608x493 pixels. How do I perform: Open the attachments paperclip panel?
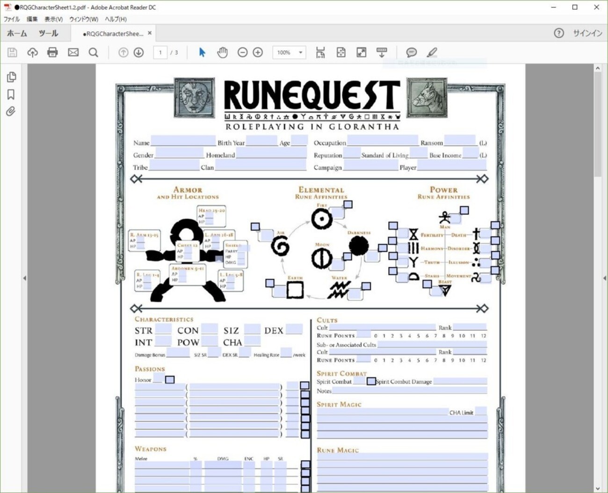point(11,111)
